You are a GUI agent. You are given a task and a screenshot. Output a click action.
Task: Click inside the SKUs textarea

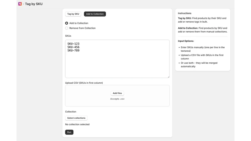(117, 59)
